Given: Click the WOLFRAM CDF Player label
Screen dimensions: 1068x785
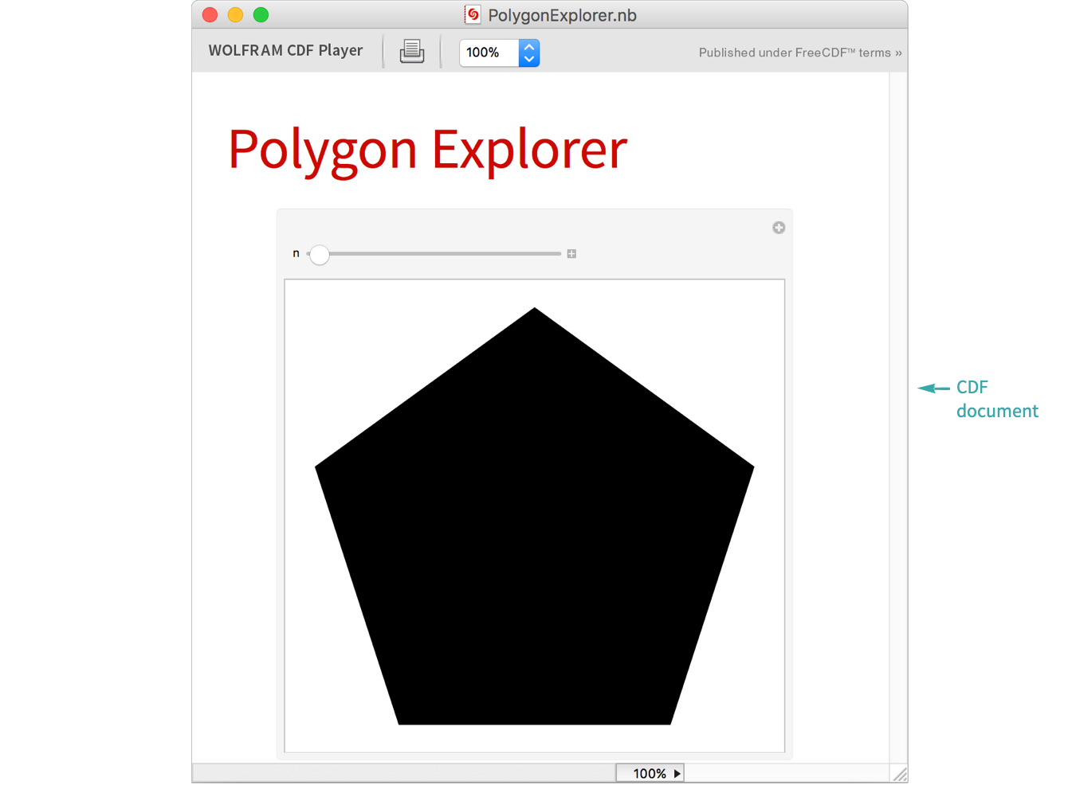Looking at the screenshot, I should (285, 50).
